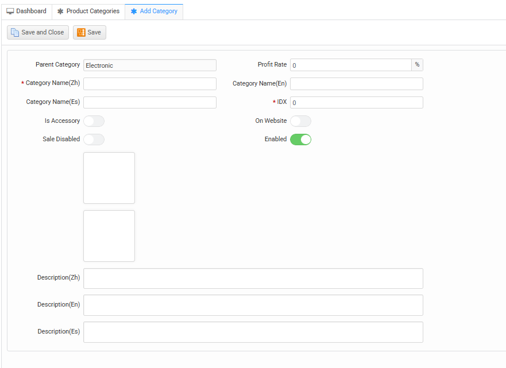The image size is (506, 368).
Task: Click the Product Categories asterisk icon
Action: click(60, 11)
